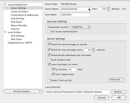
Task: Click the POP Mail Server type text
Action: [x=69, y=4]
